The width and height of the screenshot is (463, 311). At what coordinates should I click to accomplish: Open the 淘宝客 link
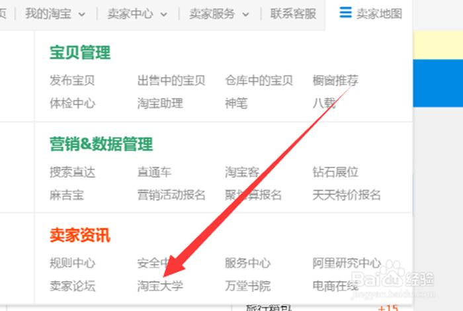(x=242, y=172)
